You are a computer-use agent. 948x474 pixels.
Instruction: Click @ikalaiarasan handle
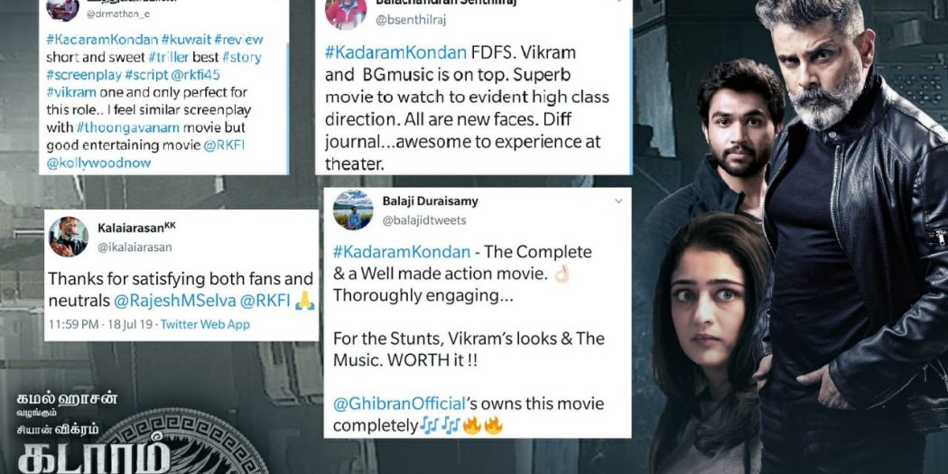pos(135,247)
